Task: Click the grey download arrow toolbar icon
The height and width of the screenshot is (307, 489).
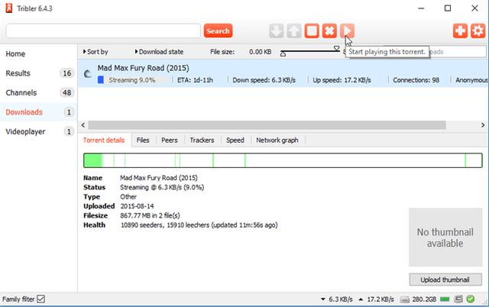Action: coord(277,31)
